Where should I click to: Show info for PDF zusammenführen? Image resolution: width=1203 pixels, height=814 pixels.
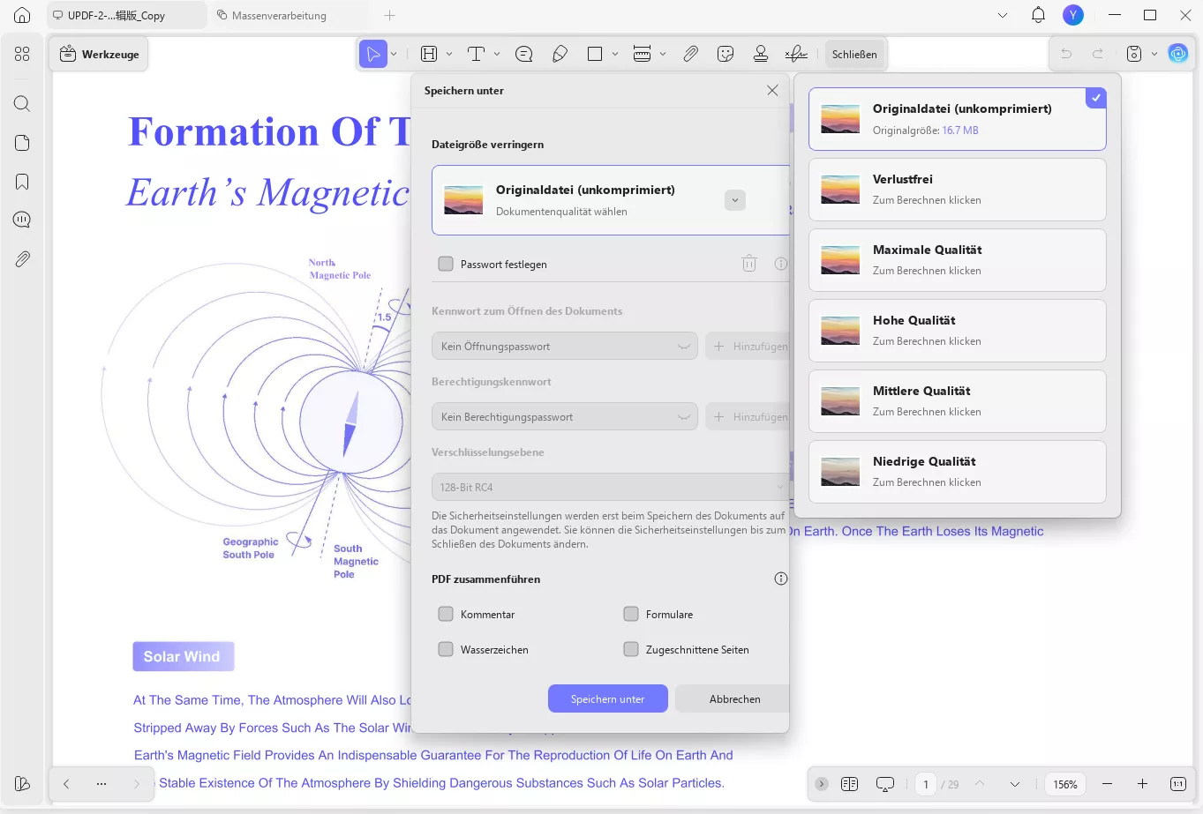click(781, 579)
